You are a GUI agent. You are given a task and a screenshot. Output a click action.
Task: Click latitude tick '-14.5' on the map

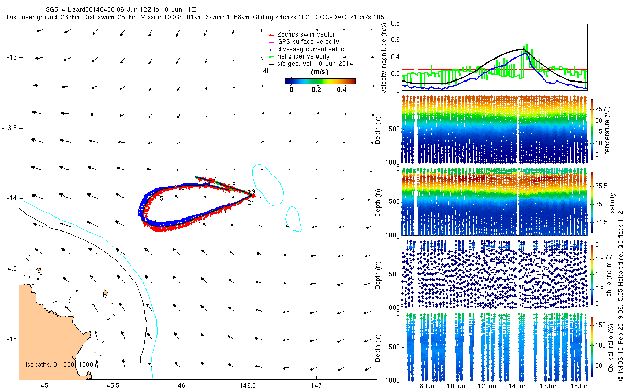click(x=9, y=269)
